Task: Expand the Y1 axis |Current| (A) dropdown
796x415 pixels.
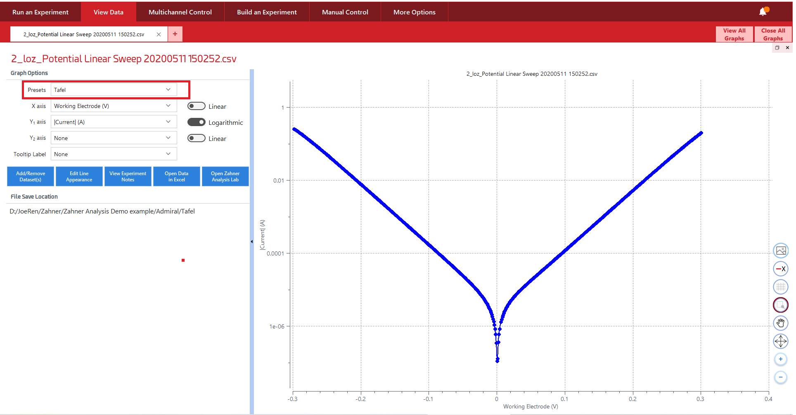Action: tap(114, 122)
